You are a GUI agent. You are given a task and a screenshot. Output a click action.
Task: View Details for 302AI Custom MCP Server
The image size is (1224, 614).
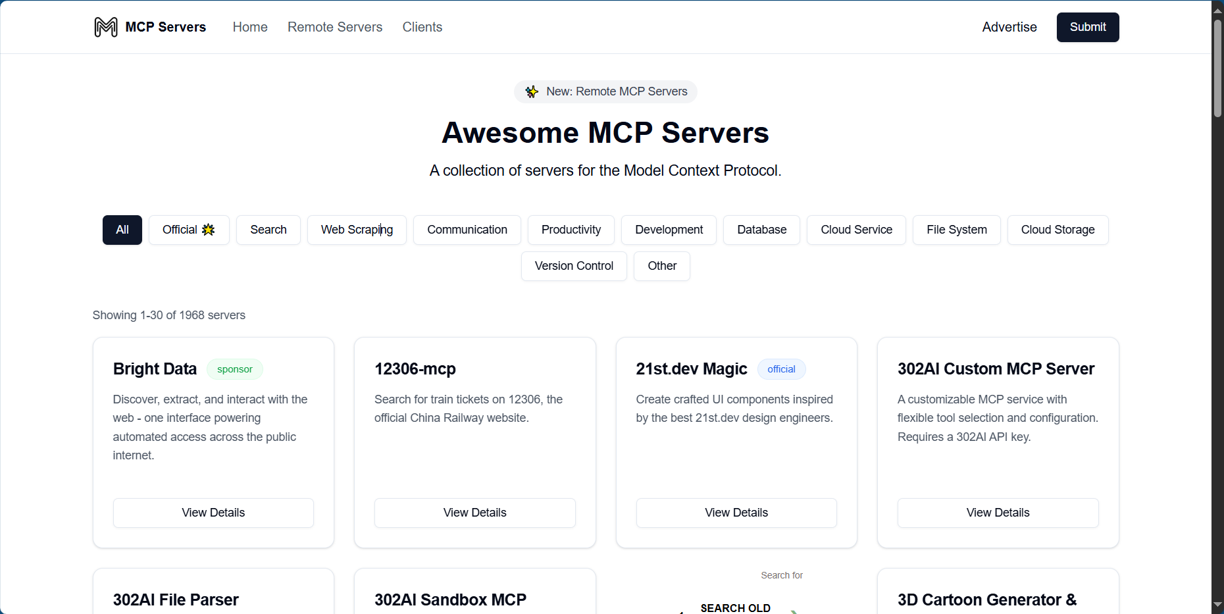click(998, 513)
